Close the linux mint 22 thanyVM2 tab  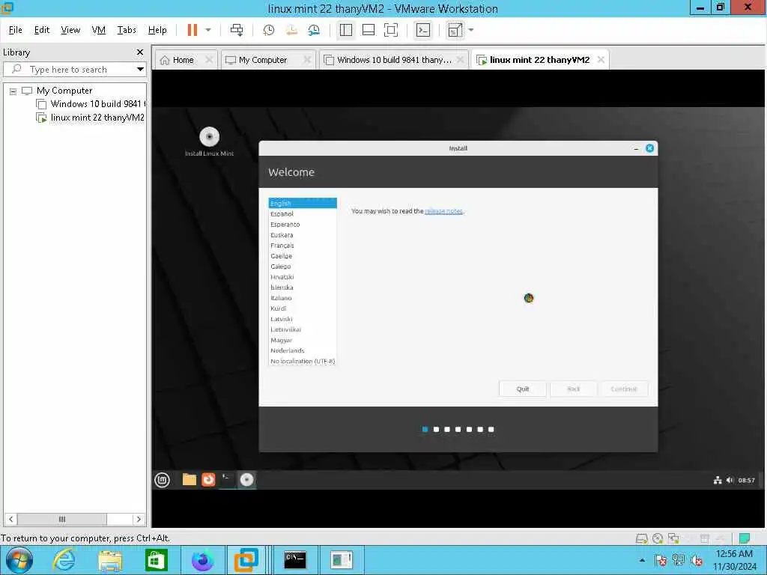point(601,60)
